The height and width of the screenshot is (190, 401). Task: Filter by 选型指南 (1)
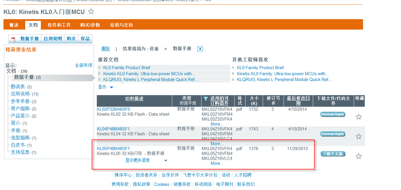24,138
